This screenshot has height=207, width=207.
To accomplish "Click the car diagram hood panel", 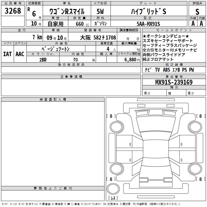I will [156, 124].
